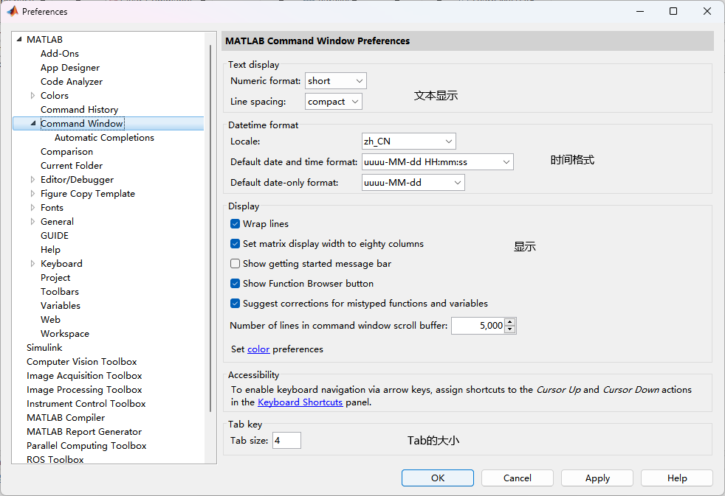Select Web preferences
The image size is (725, 496).
[50, 319]
